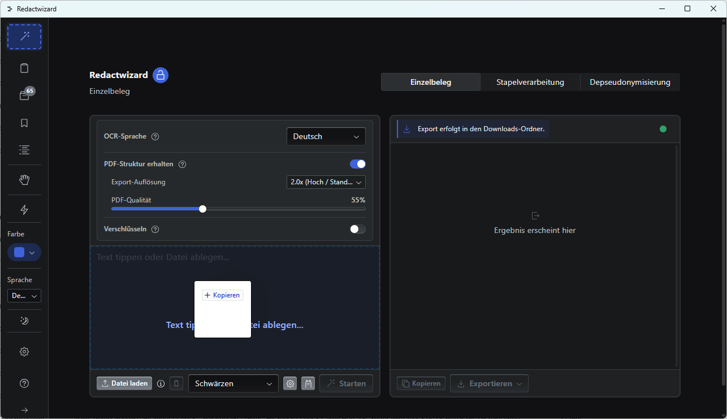Toggle PDF-Struktur erhalten switch off
The width and height of the screenshot is (727, 419).
(x=358, y=164)
